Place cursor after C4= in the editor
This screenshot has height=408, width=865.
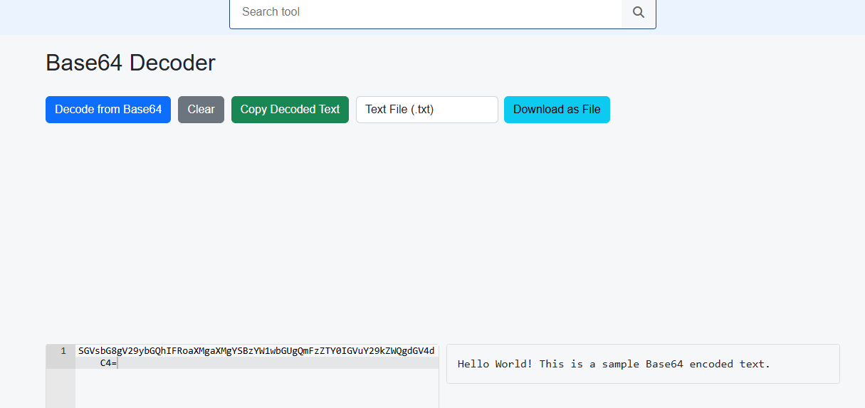point(117,363)
